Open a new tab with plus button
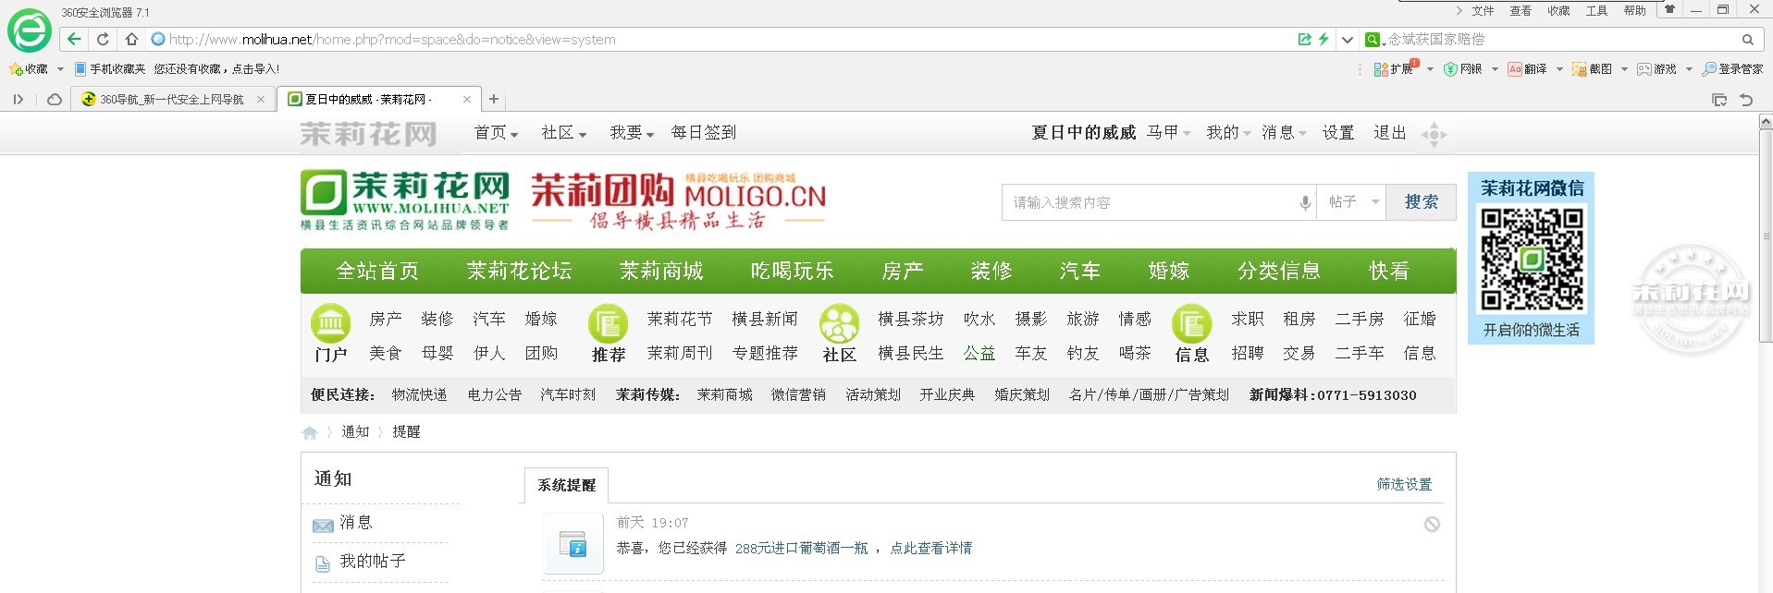1773x593 pixels. click(494, 99)
